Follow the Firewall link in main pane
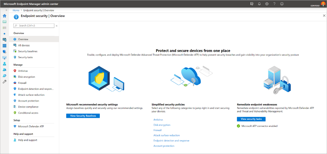Screen dimensions: 327x154 coord(157,130)
